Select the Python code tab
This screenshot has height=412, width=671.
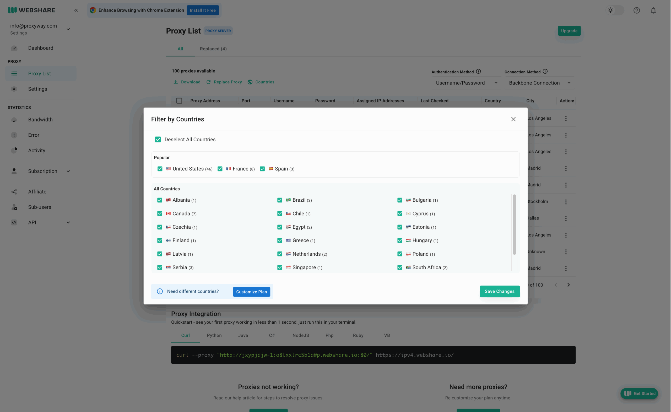click(214, 335)
